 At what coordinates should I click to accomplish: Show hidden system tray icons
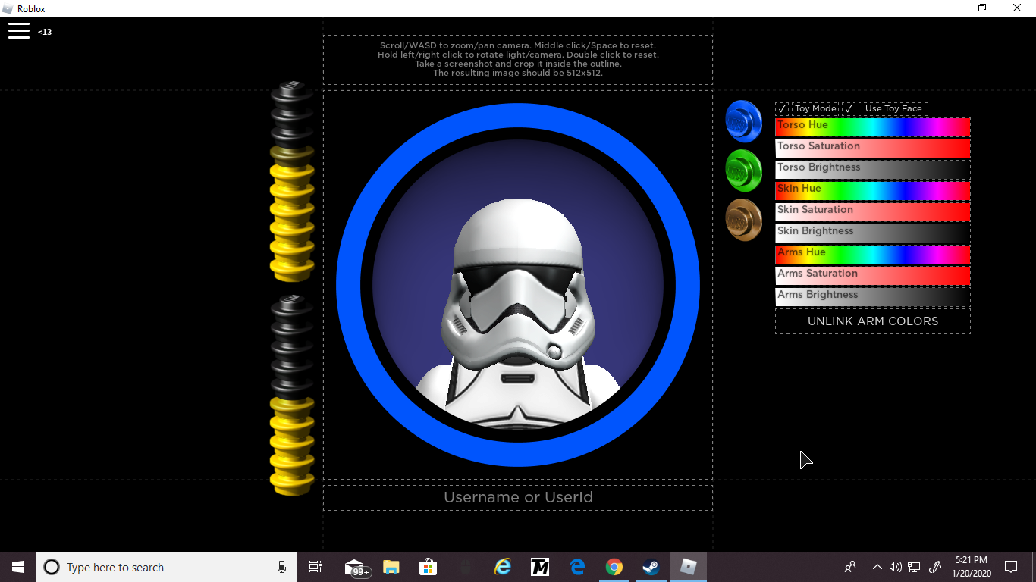tap(877, 567)
